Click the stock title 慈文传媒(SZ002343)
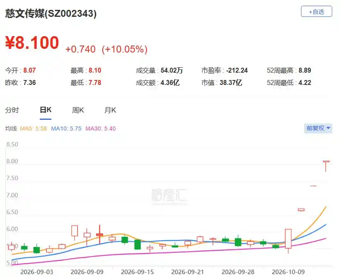Viewport: 340px width, 277px height. [51, 14]
